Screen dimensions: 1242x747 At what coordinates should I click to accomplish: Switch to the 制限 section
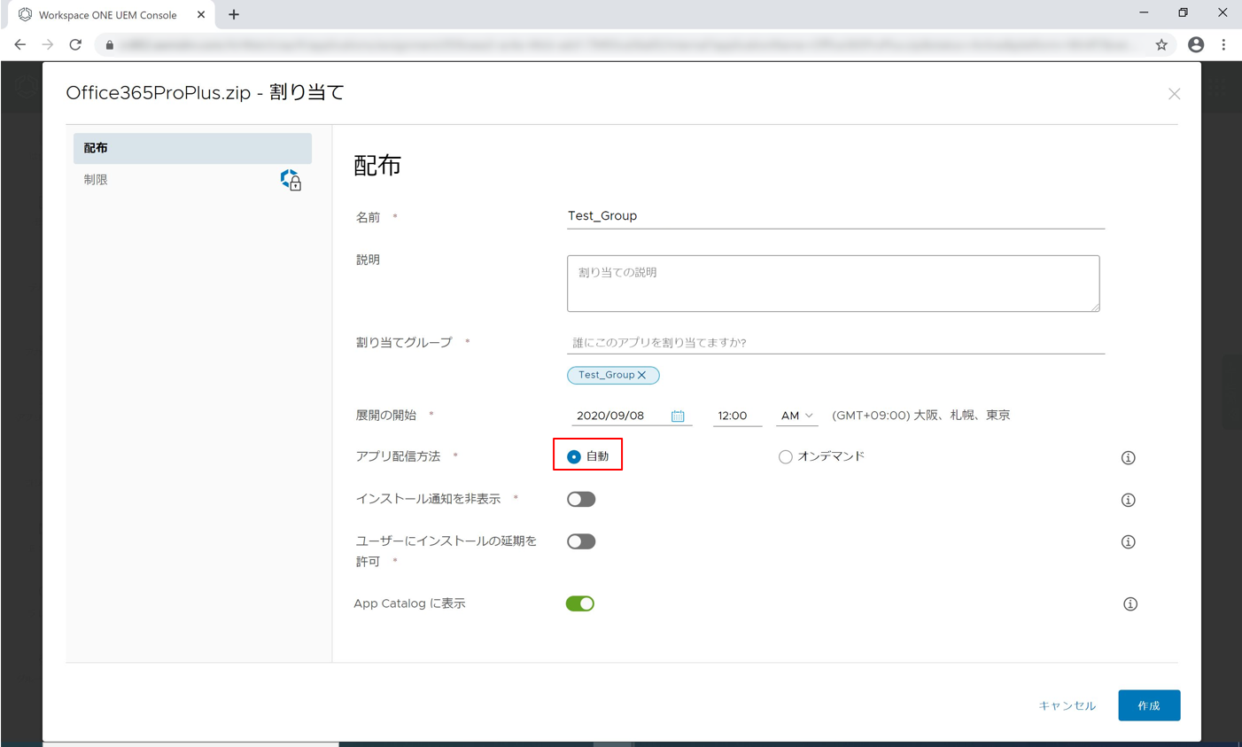(x=192, y=180)
